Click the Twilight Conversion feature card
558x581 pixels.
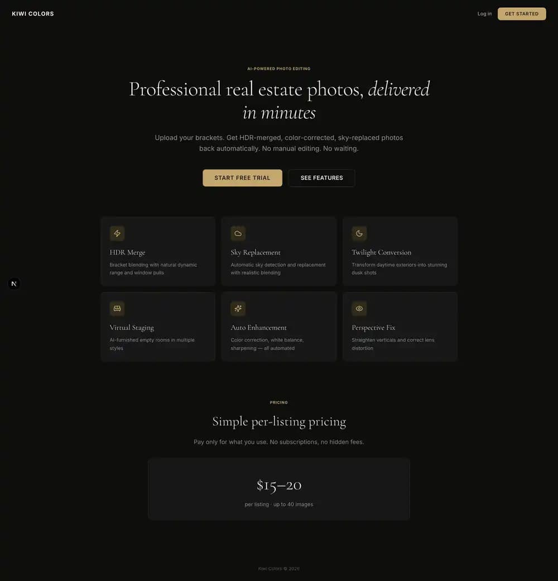[x=400, y=251]
